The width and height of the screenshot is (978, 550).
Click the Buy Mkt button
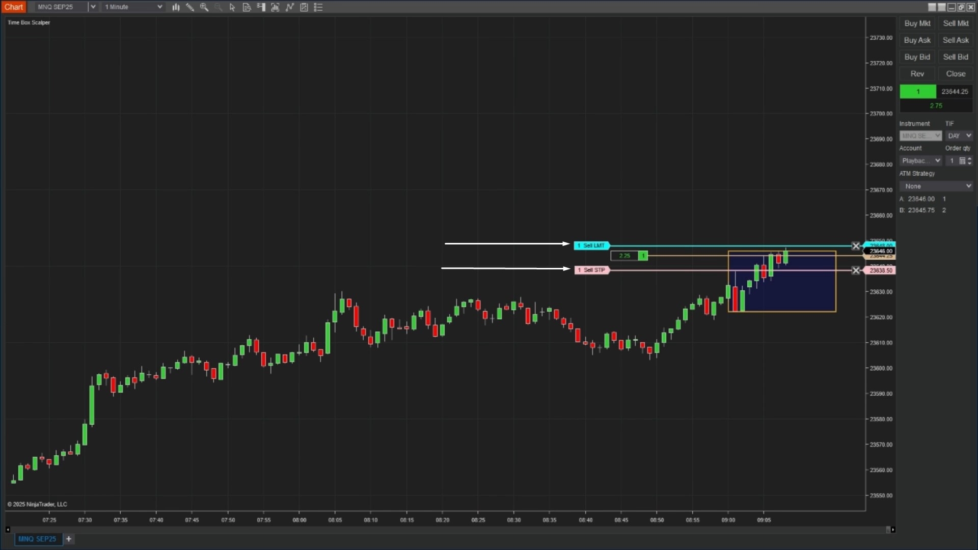(916, 23)
